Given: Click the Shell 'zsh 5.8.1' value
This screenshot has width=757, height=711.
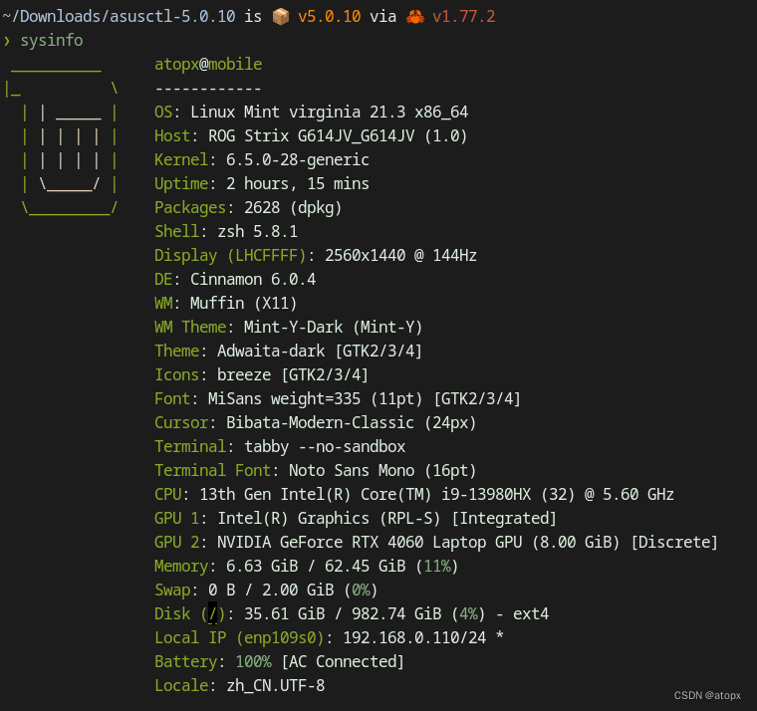Looking at the screenshot, I should [257, 232].
